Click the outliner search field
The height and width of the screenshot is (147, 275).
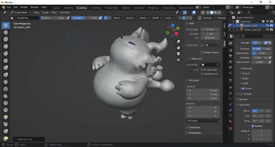click(x=258, y=12)
